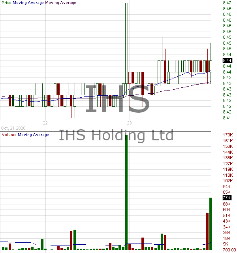Click the tall red volume bar before the last bar
237x253 pixels.
207,231
